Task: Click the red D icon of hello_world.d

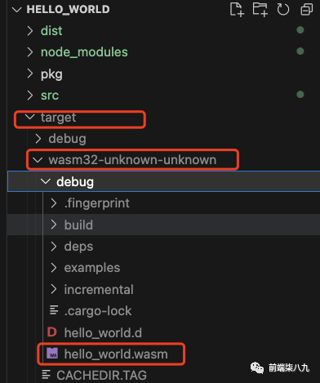Action: click(x=52, y=332)
